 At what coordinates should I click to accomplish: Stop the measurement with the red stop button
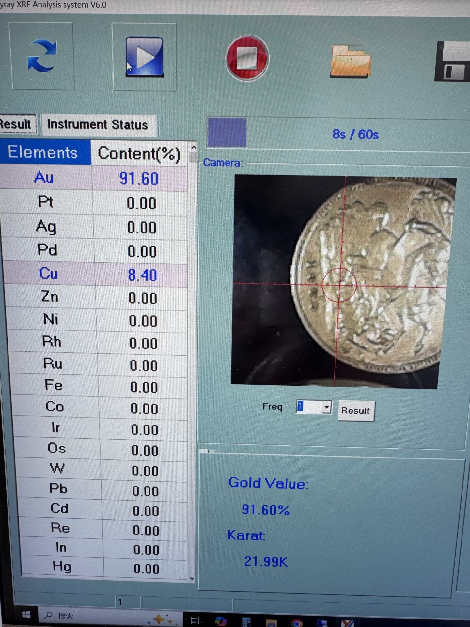tap(247, 58)
